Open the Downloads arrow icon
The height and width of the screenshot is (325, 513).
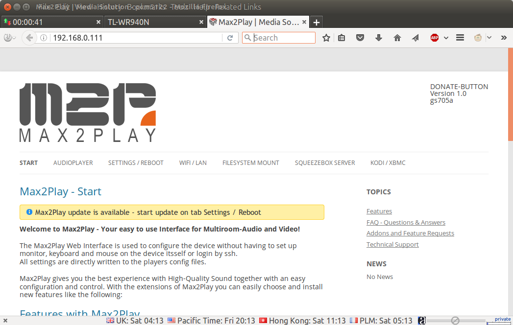click(379, 38)
